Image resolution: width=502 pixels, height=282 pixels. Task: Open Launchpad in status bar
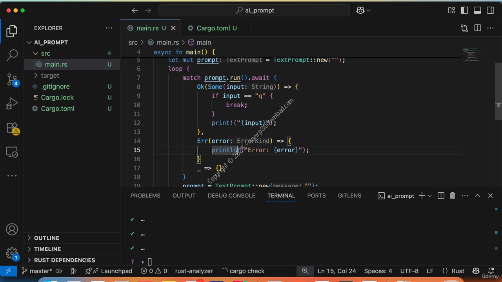point(109,271)
